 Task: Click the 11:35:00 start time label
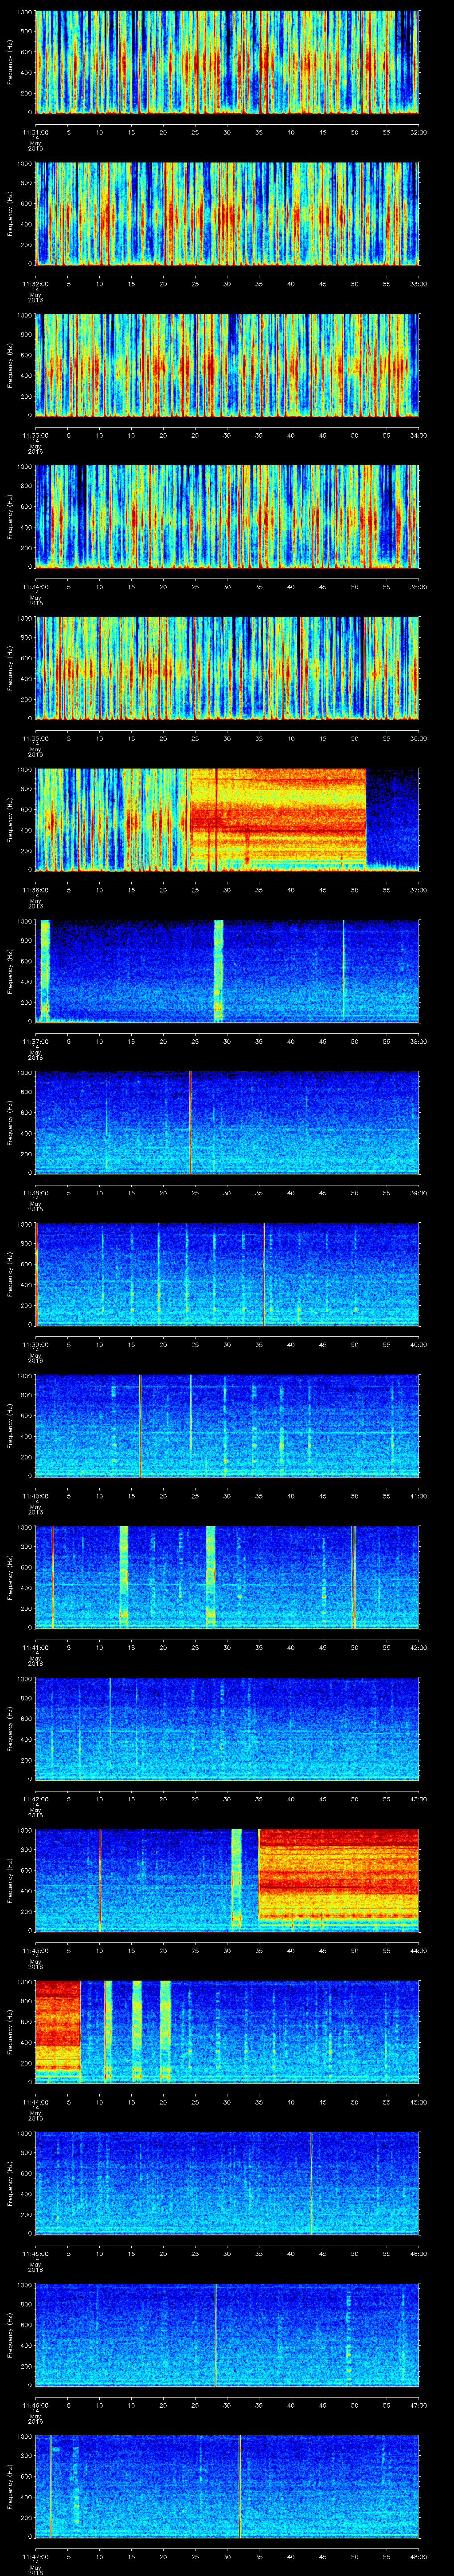36,738
